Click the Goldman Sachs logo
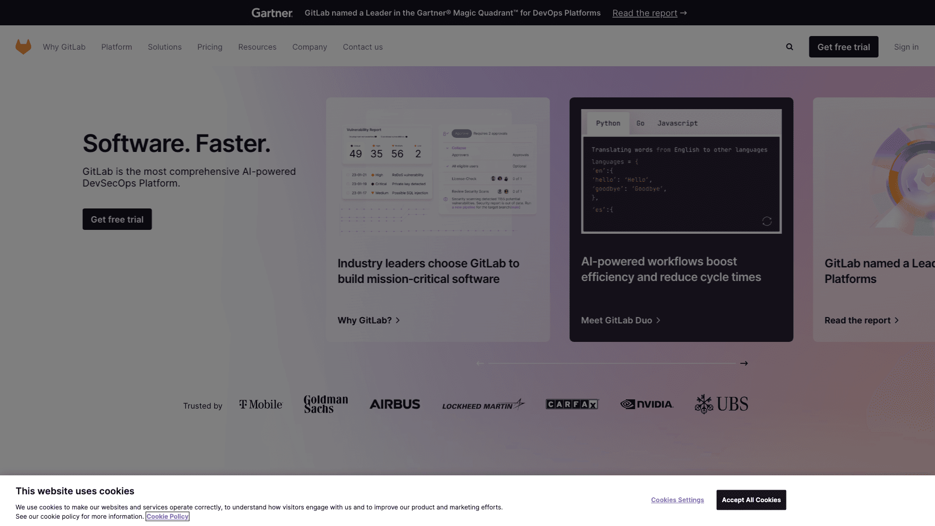 click(326, 404)
